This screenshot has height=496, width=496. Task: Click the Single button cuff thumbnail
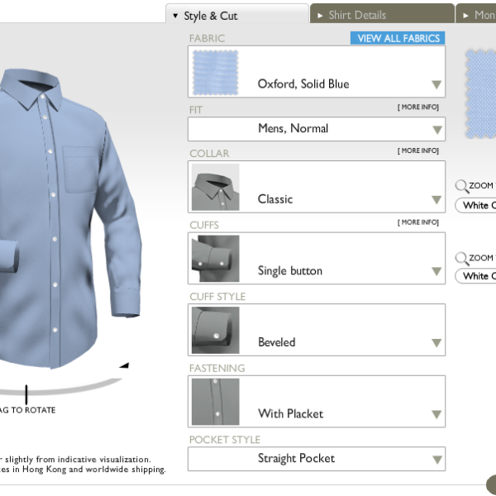216,259
